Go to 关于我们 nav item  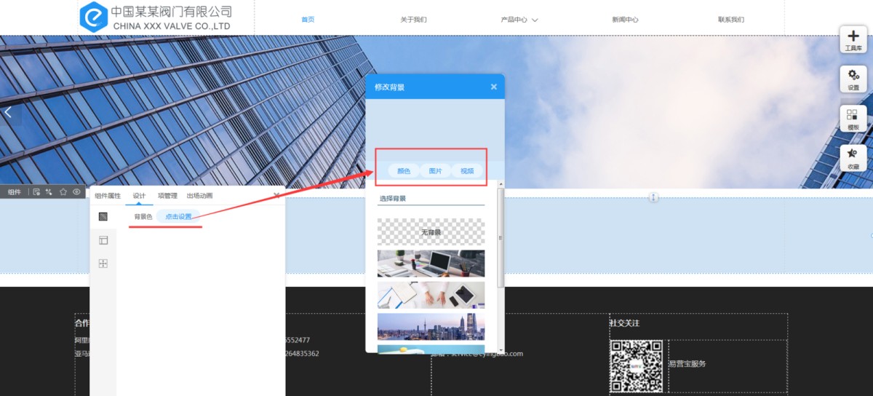click(x=413, y=20)
